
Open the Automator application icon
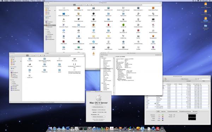[138, 14]
